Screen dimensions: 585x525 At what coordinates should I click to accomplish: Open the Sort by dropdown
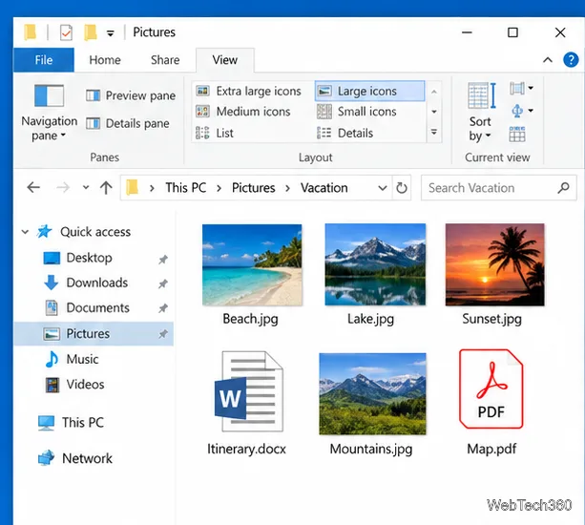click(x=480, y=113)
